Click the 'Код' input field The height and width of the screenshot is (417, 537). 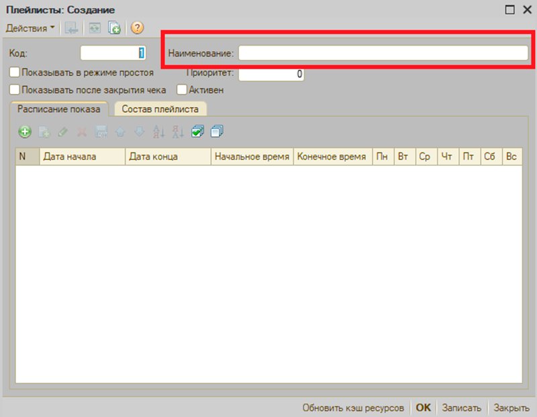coord(113,53)
